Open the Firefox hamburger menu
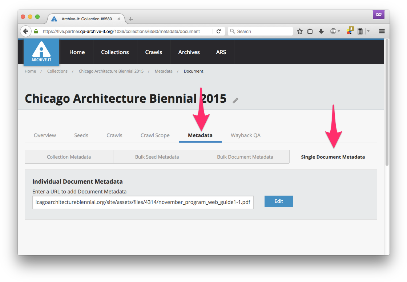This screenshot has height=282, width=407. [382, 31]
